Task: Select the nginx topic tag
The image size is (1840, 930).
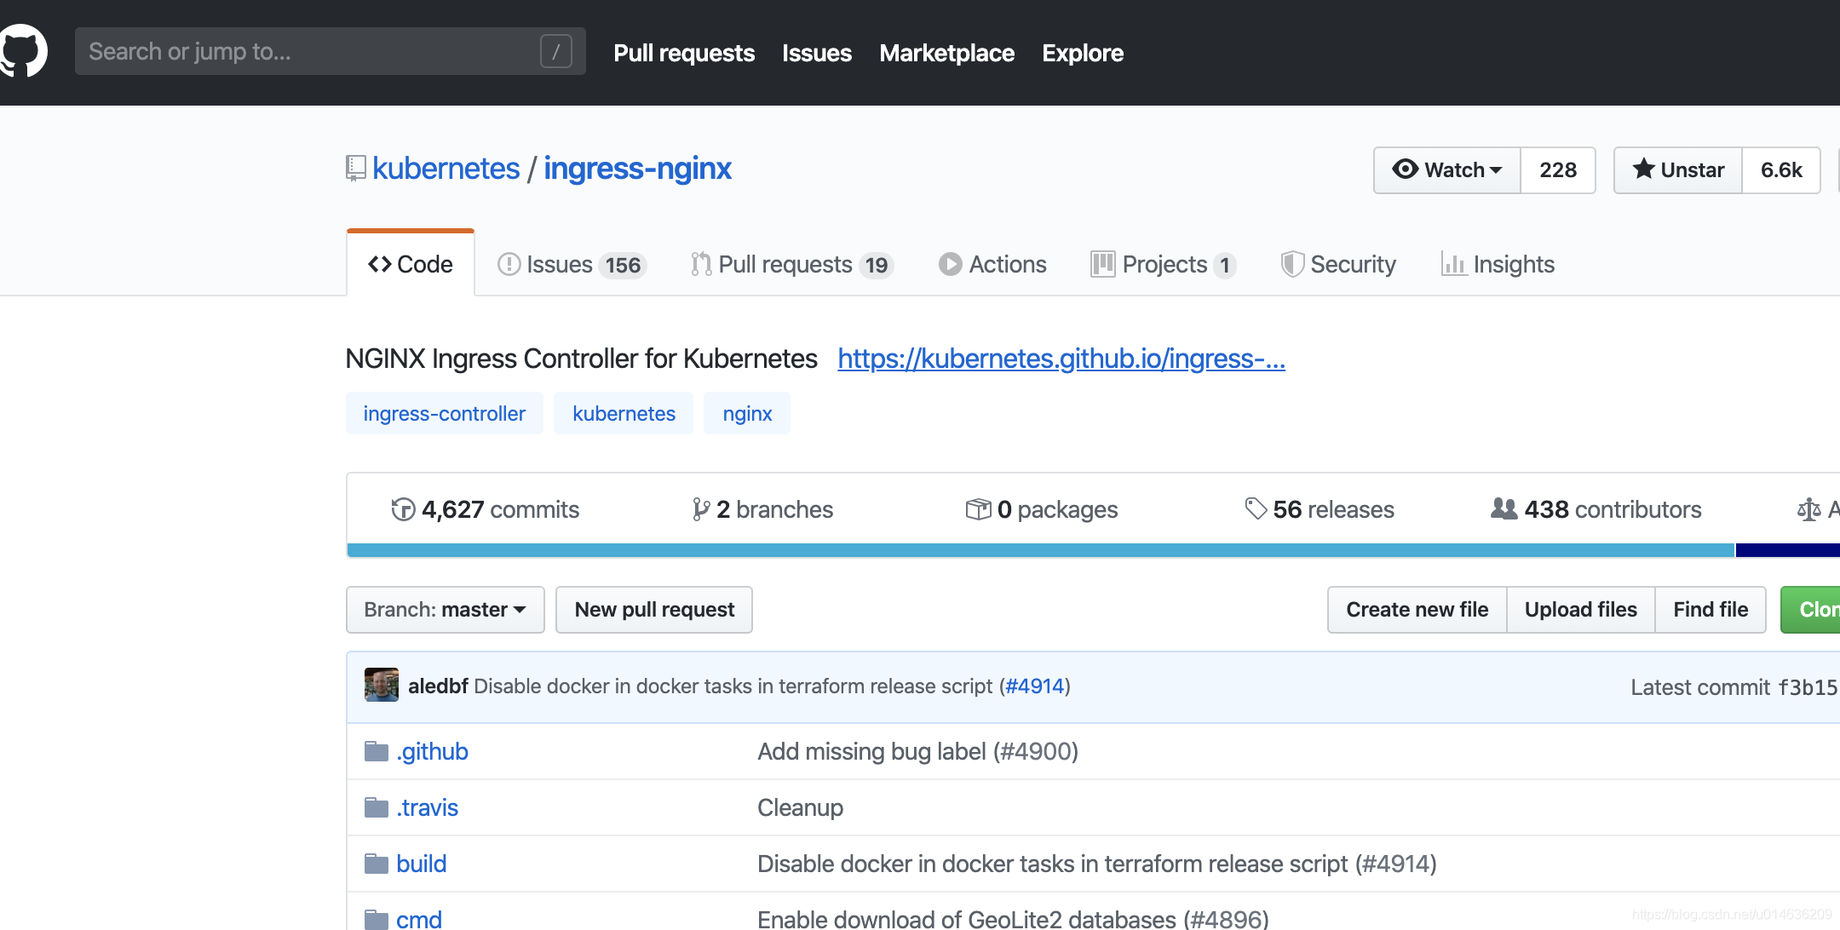Action: pyautogui.click(x=747, y=413)
